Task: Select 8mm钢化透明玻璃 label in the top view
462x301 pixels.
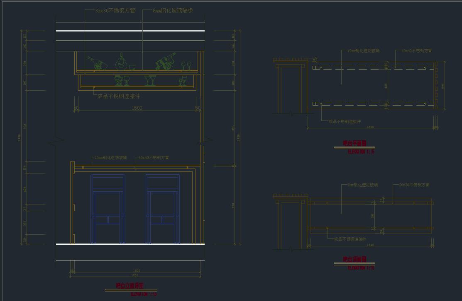Action: pyautogui.click(x=363, y=185)
